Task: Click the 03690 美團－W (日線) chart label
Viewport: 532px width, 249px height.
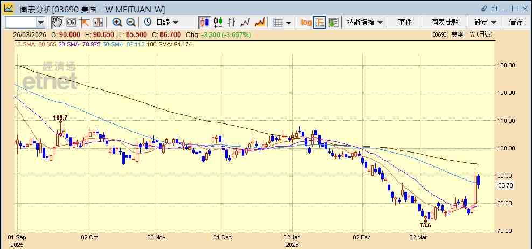Action: (x=463, y=34)
